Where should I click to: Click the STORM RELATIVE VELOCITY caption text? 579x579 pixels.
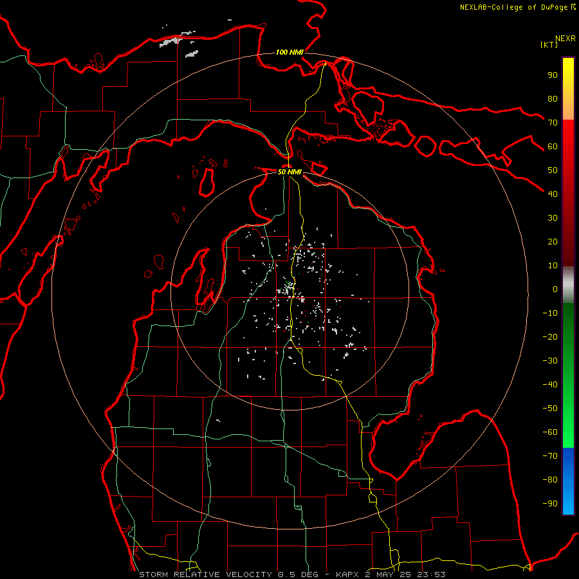point(206,574)
